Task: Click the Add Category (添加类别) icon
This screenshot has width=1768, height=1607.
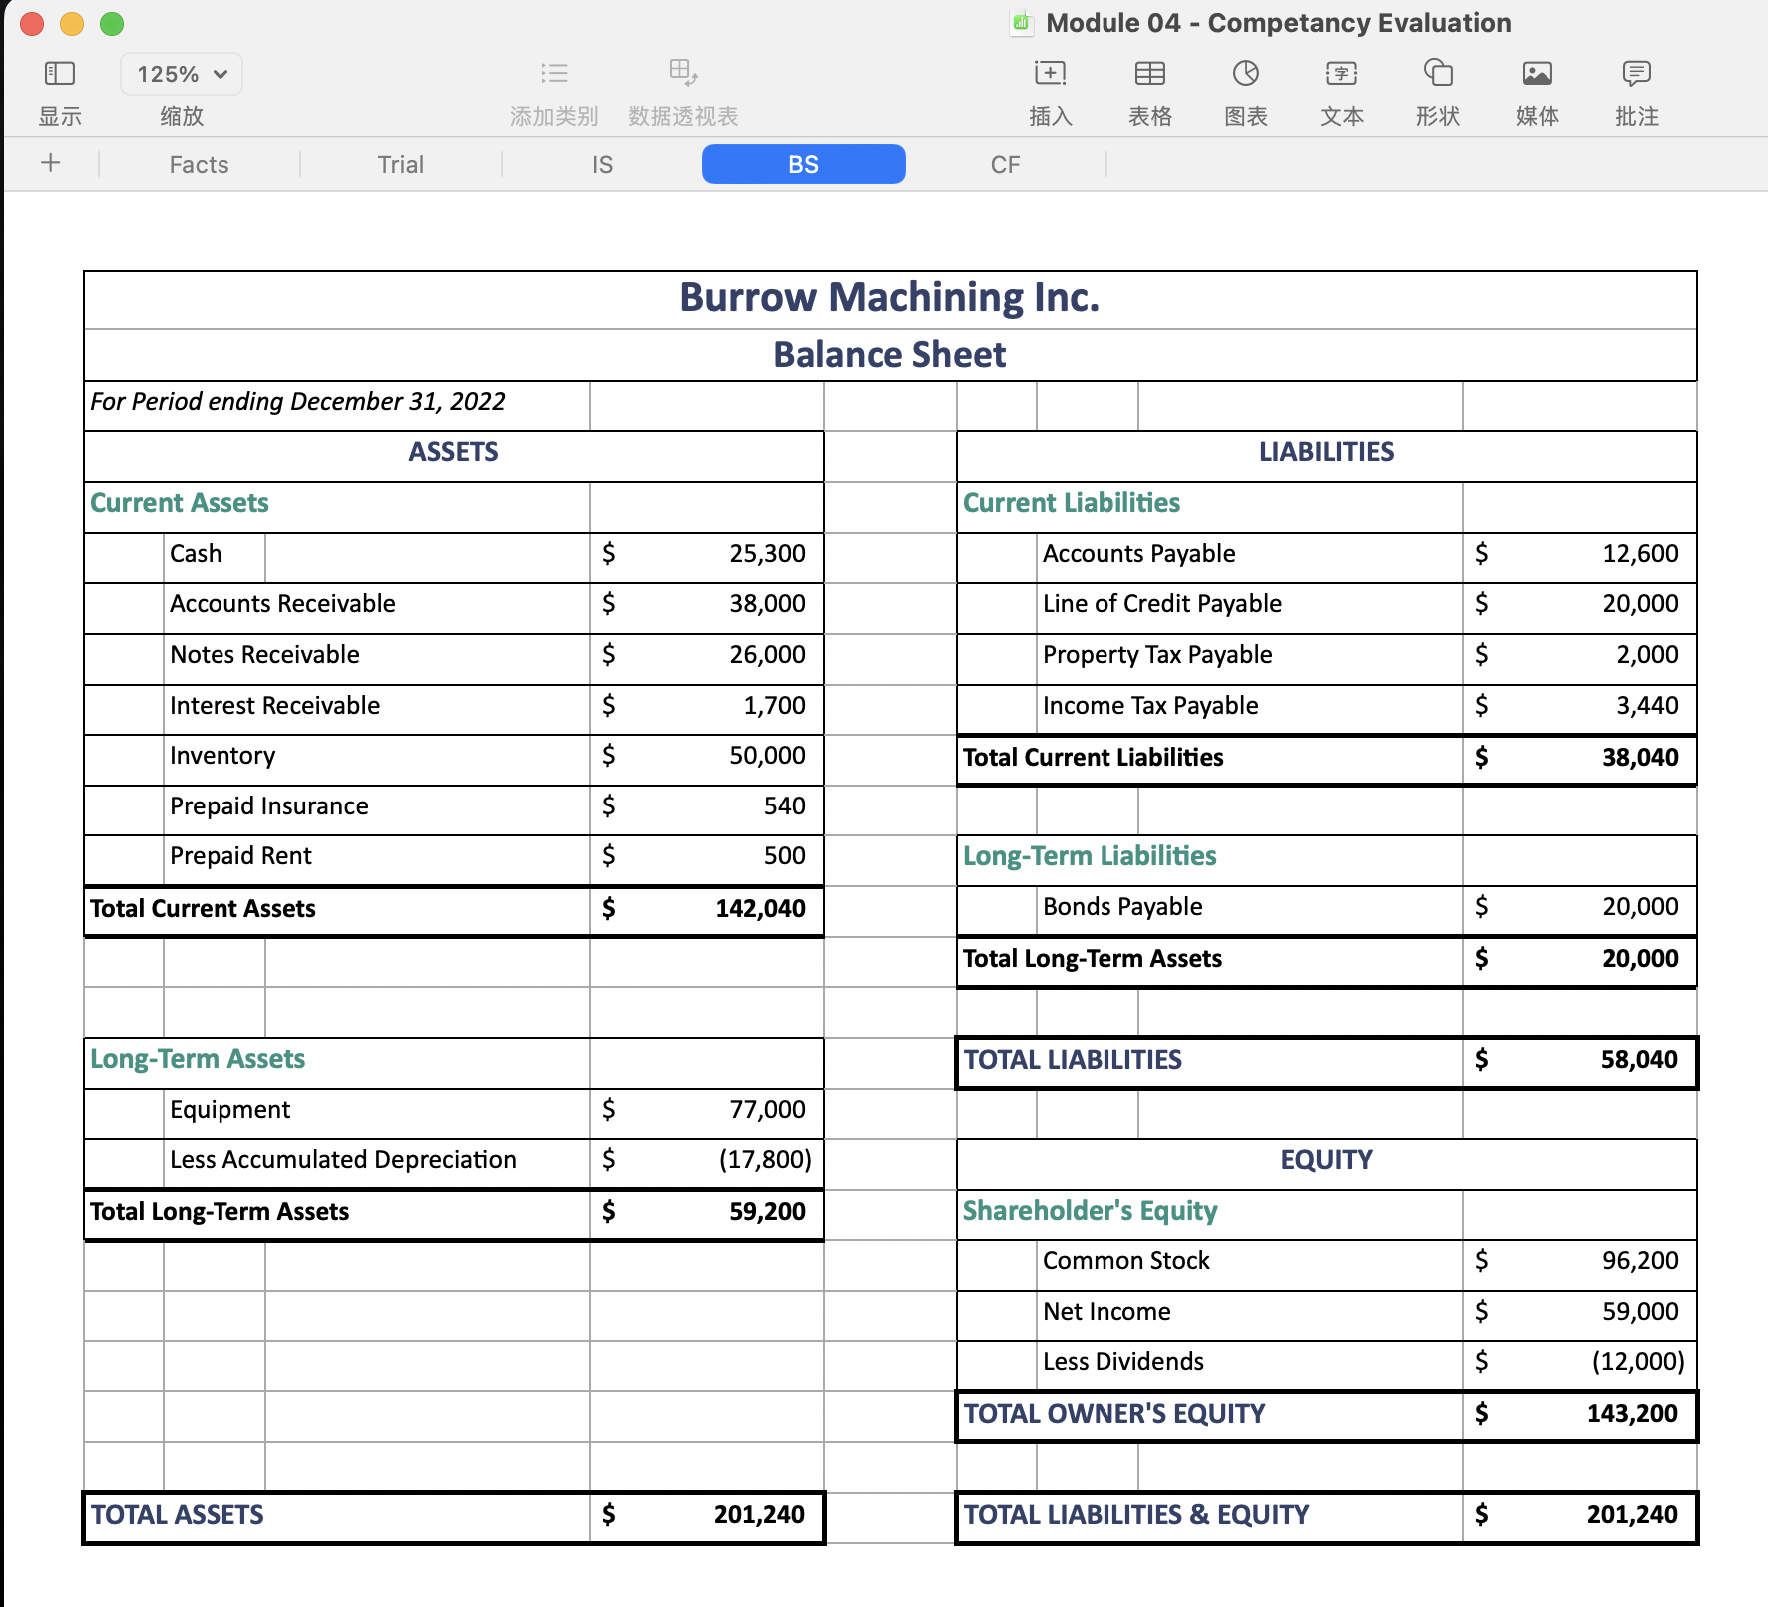Action: 554,74
